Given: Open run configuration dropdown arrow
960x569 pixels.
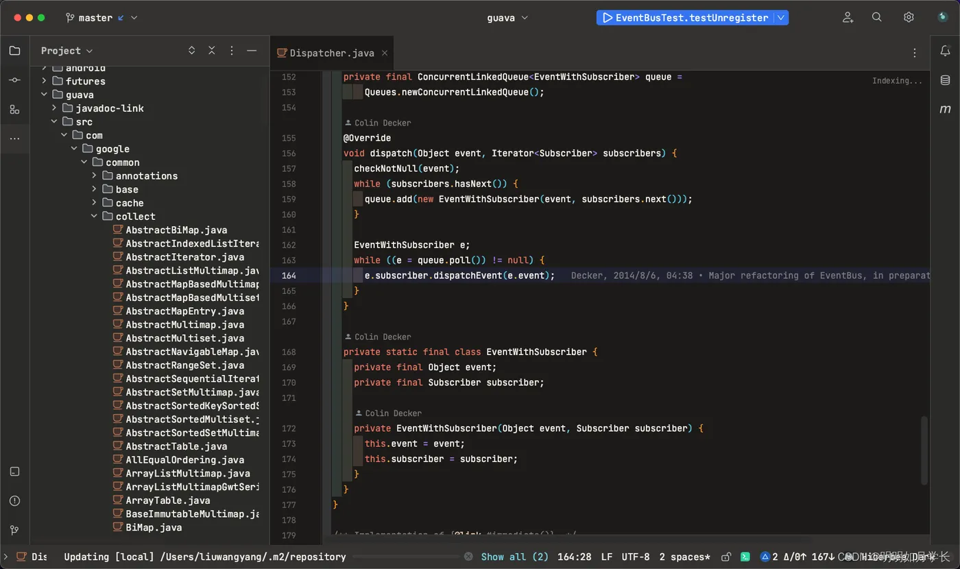Looking at the screenshot, I should (x=781, y=18).
